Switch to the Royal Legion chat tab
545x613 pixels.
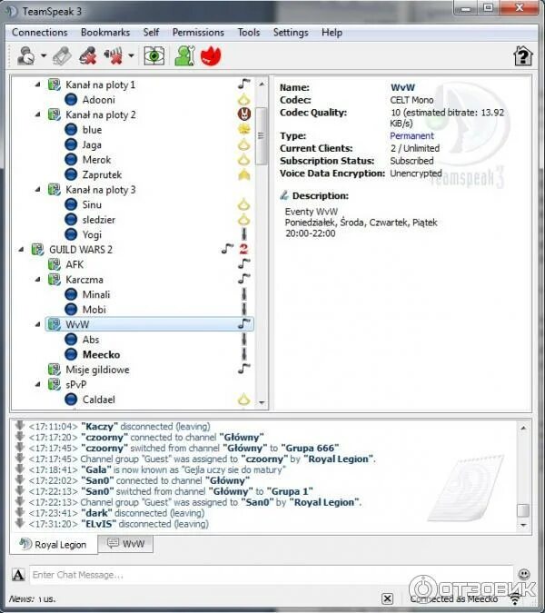coord(54,544)
